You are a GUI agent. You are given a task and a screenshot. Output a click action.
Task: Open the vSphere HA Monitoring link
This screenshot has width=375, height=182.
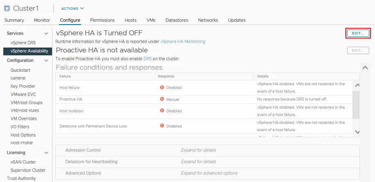[x=182, y=41]
